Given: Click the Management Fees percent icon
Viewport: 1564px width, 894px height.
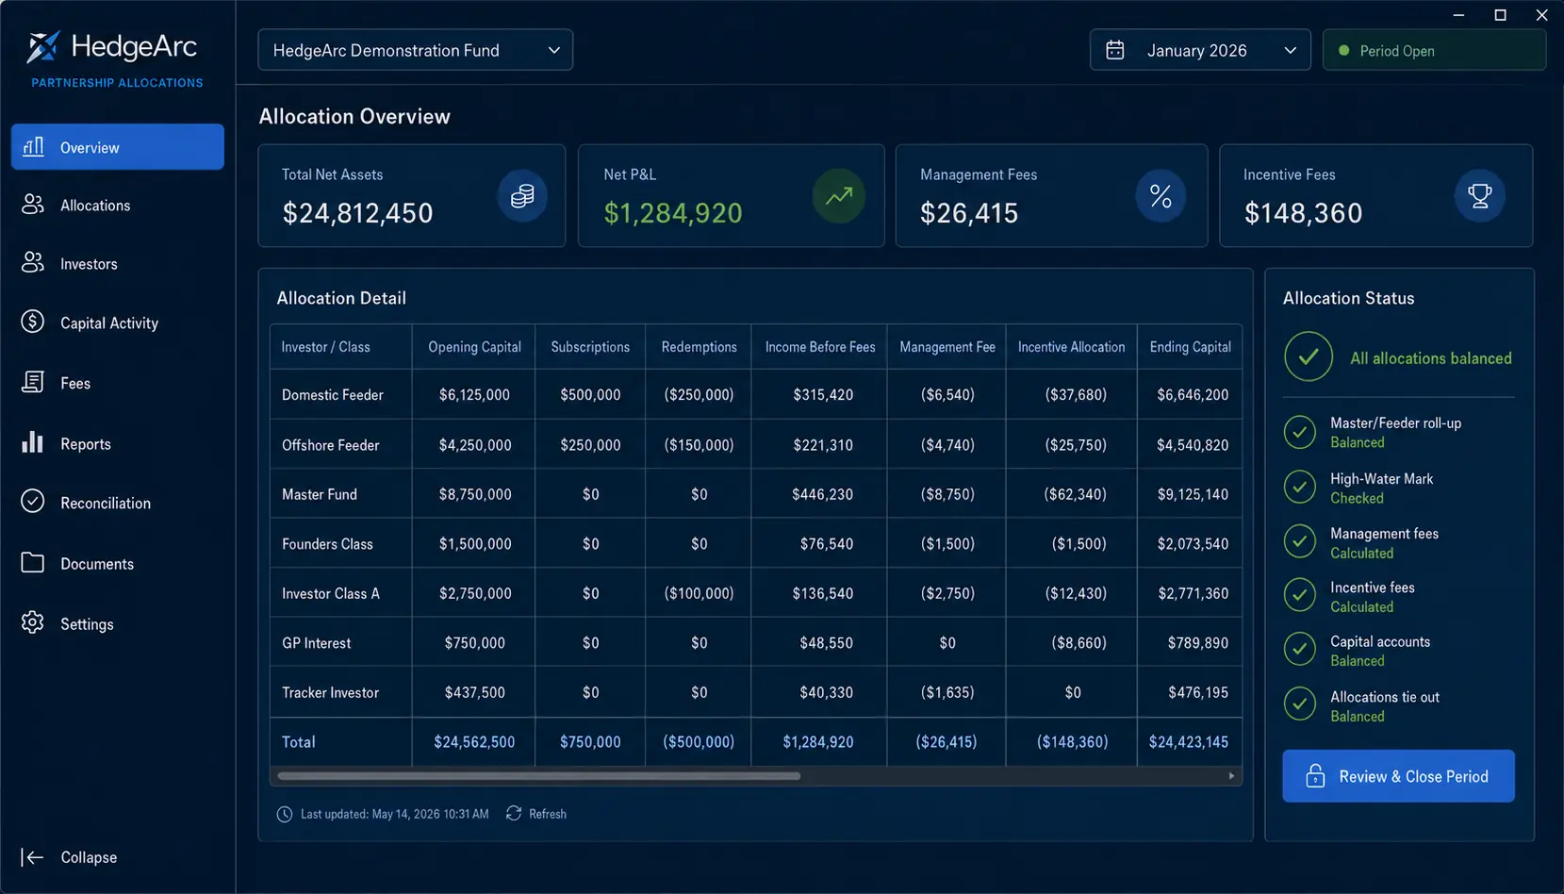Looking at the screenshot, I should pyautogui.click(x=1161, y=195).
